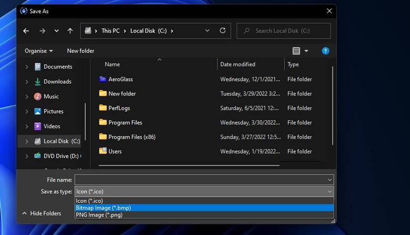Open the File name dropdown arrow
This screenshot has width=410, height=235.
tap(329, 180)
